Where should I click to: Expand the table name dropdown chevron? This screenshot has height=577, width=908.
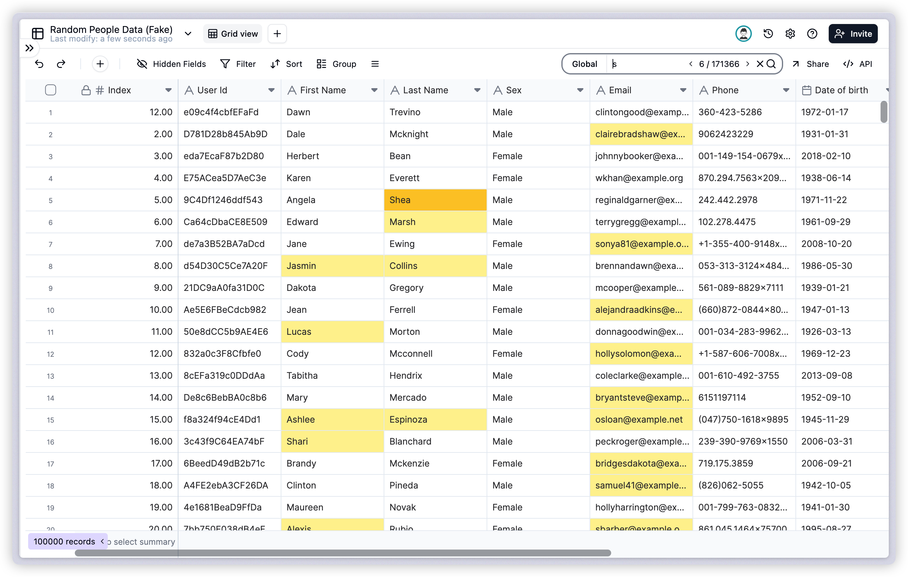click(188, 34)
